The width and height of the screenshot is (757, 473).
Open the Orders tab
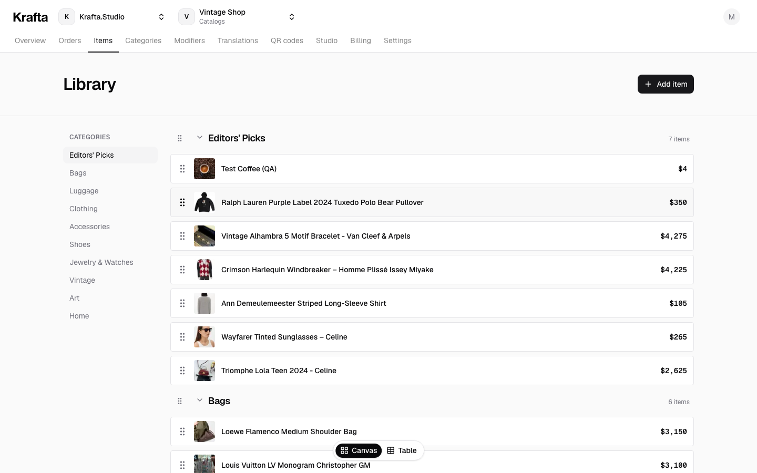(70, 40)
